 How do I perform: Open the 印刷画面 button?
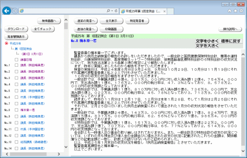pos(112,29)
